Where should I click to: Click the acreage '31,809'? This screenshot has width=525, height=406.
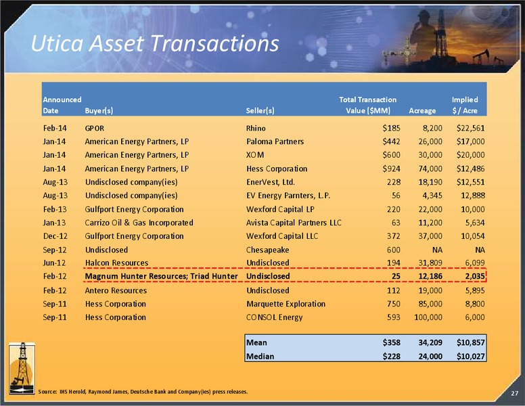click(x=430, y=263)
